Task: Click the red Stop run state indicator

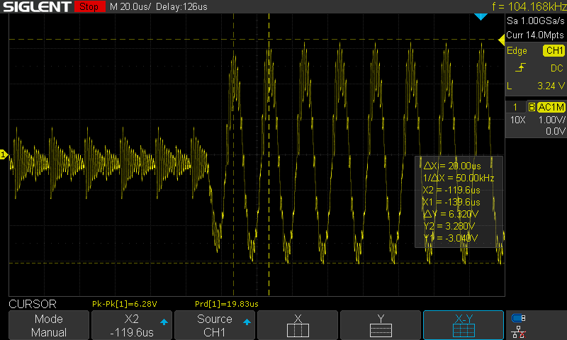Action: [90, 6]
